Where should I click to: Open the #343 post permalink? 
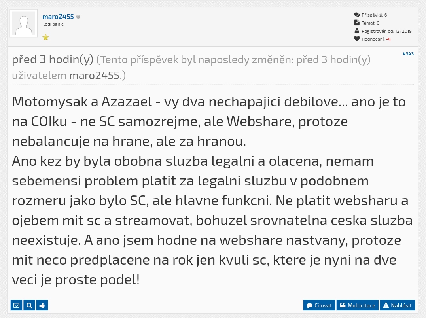[x=408, y=54]
